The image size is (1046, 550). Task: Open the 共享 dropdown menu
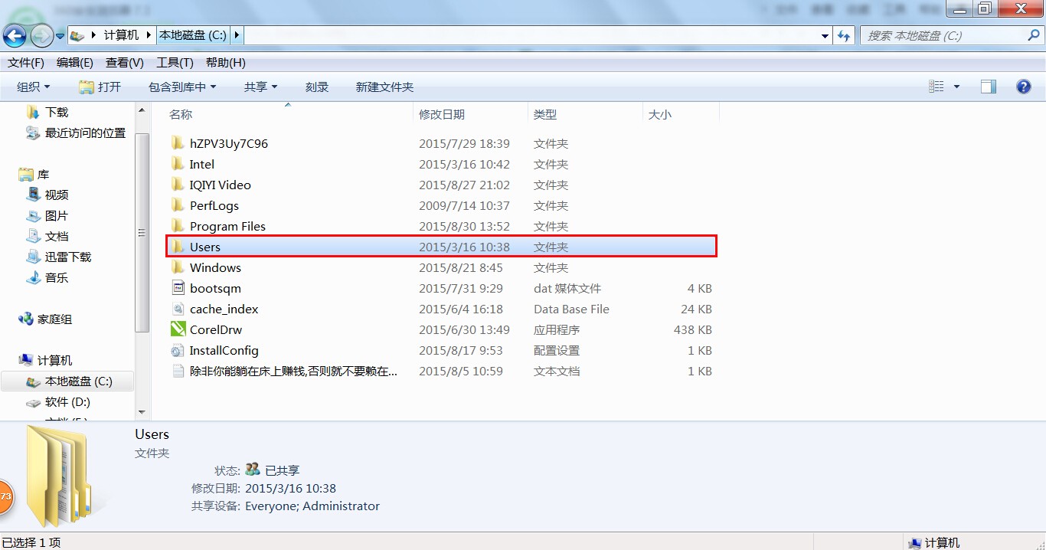[260, 87]
